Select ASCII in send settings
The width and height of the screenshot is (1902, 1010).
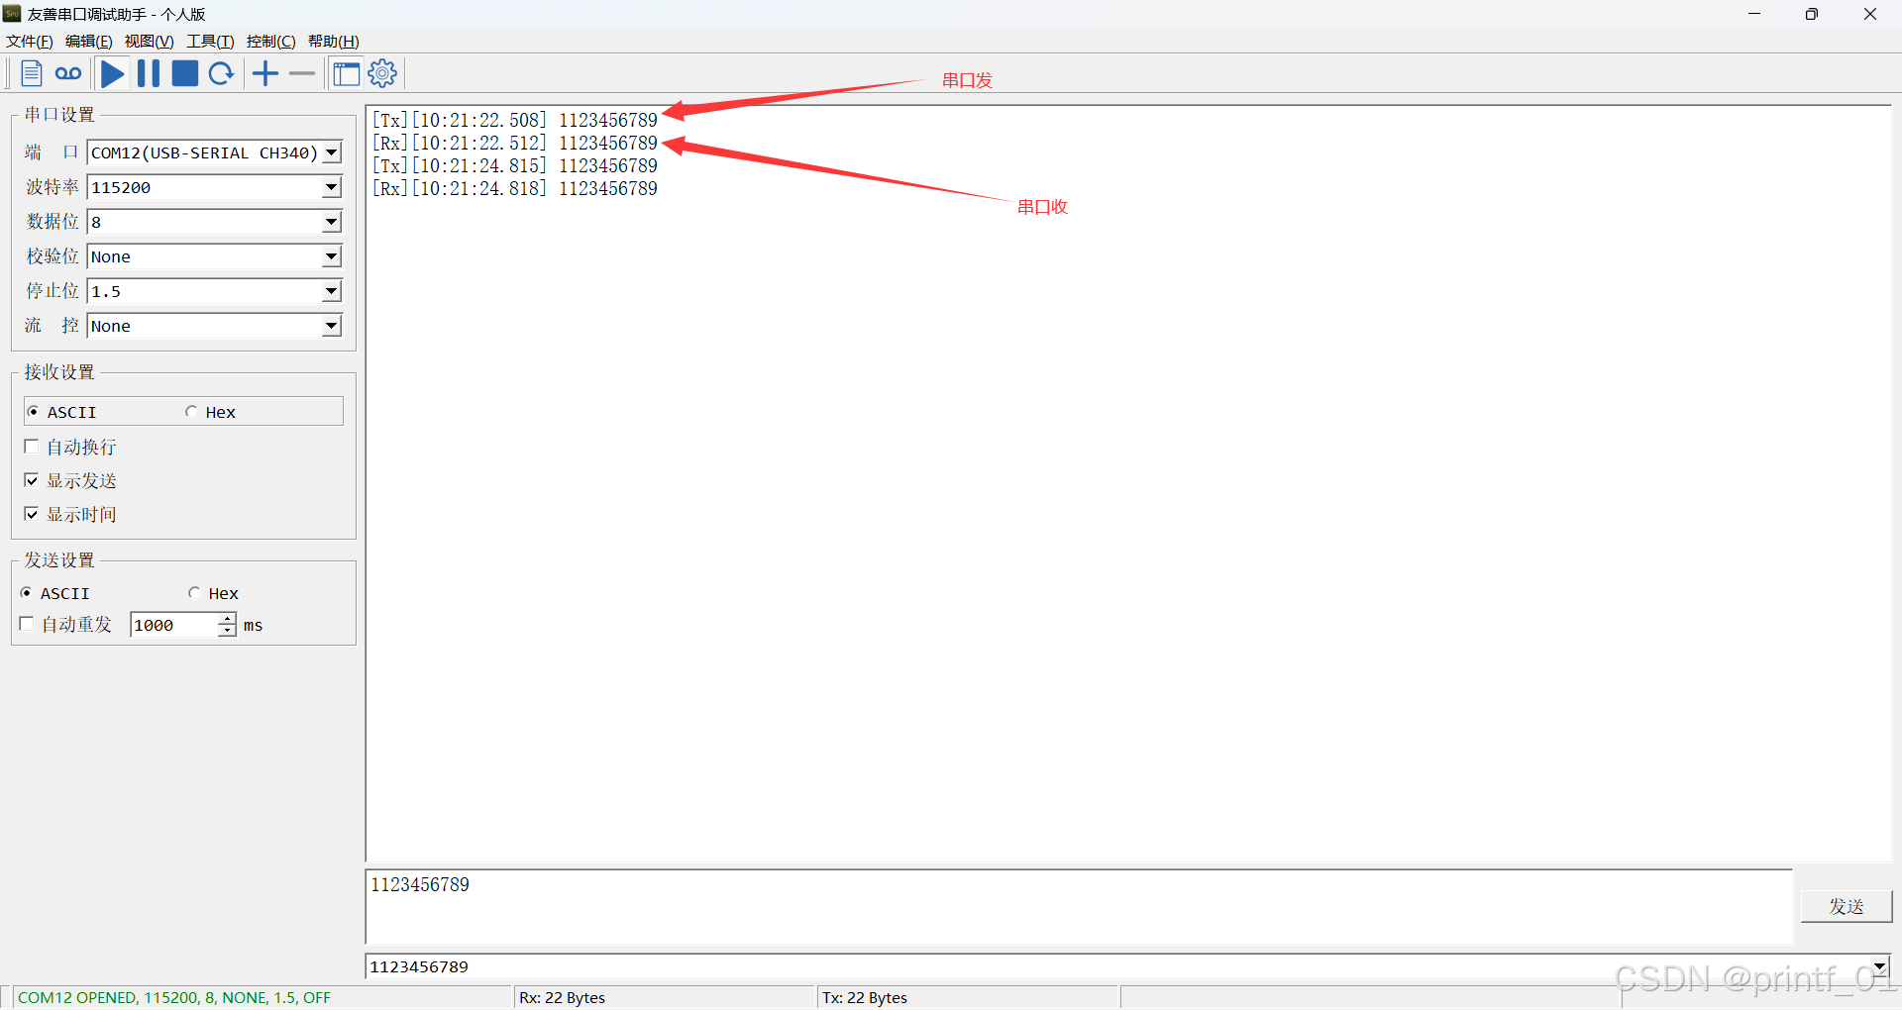[55, 593]
